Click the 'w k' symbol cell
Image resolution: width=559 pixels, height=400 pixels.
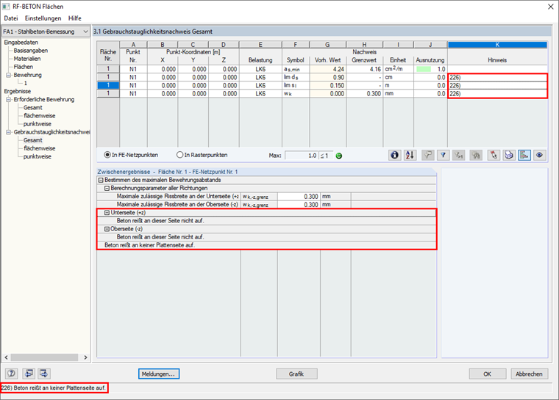(x=296, y=94)
